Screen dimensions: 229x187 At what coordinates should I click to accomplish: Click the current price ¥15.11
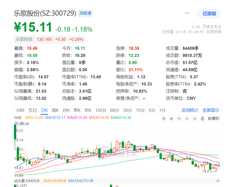33,27
